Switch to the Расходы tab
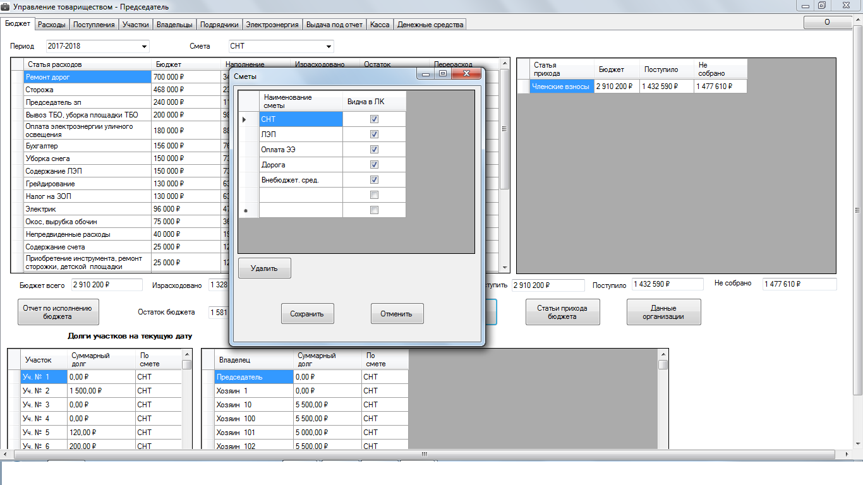 coord(51,25)
